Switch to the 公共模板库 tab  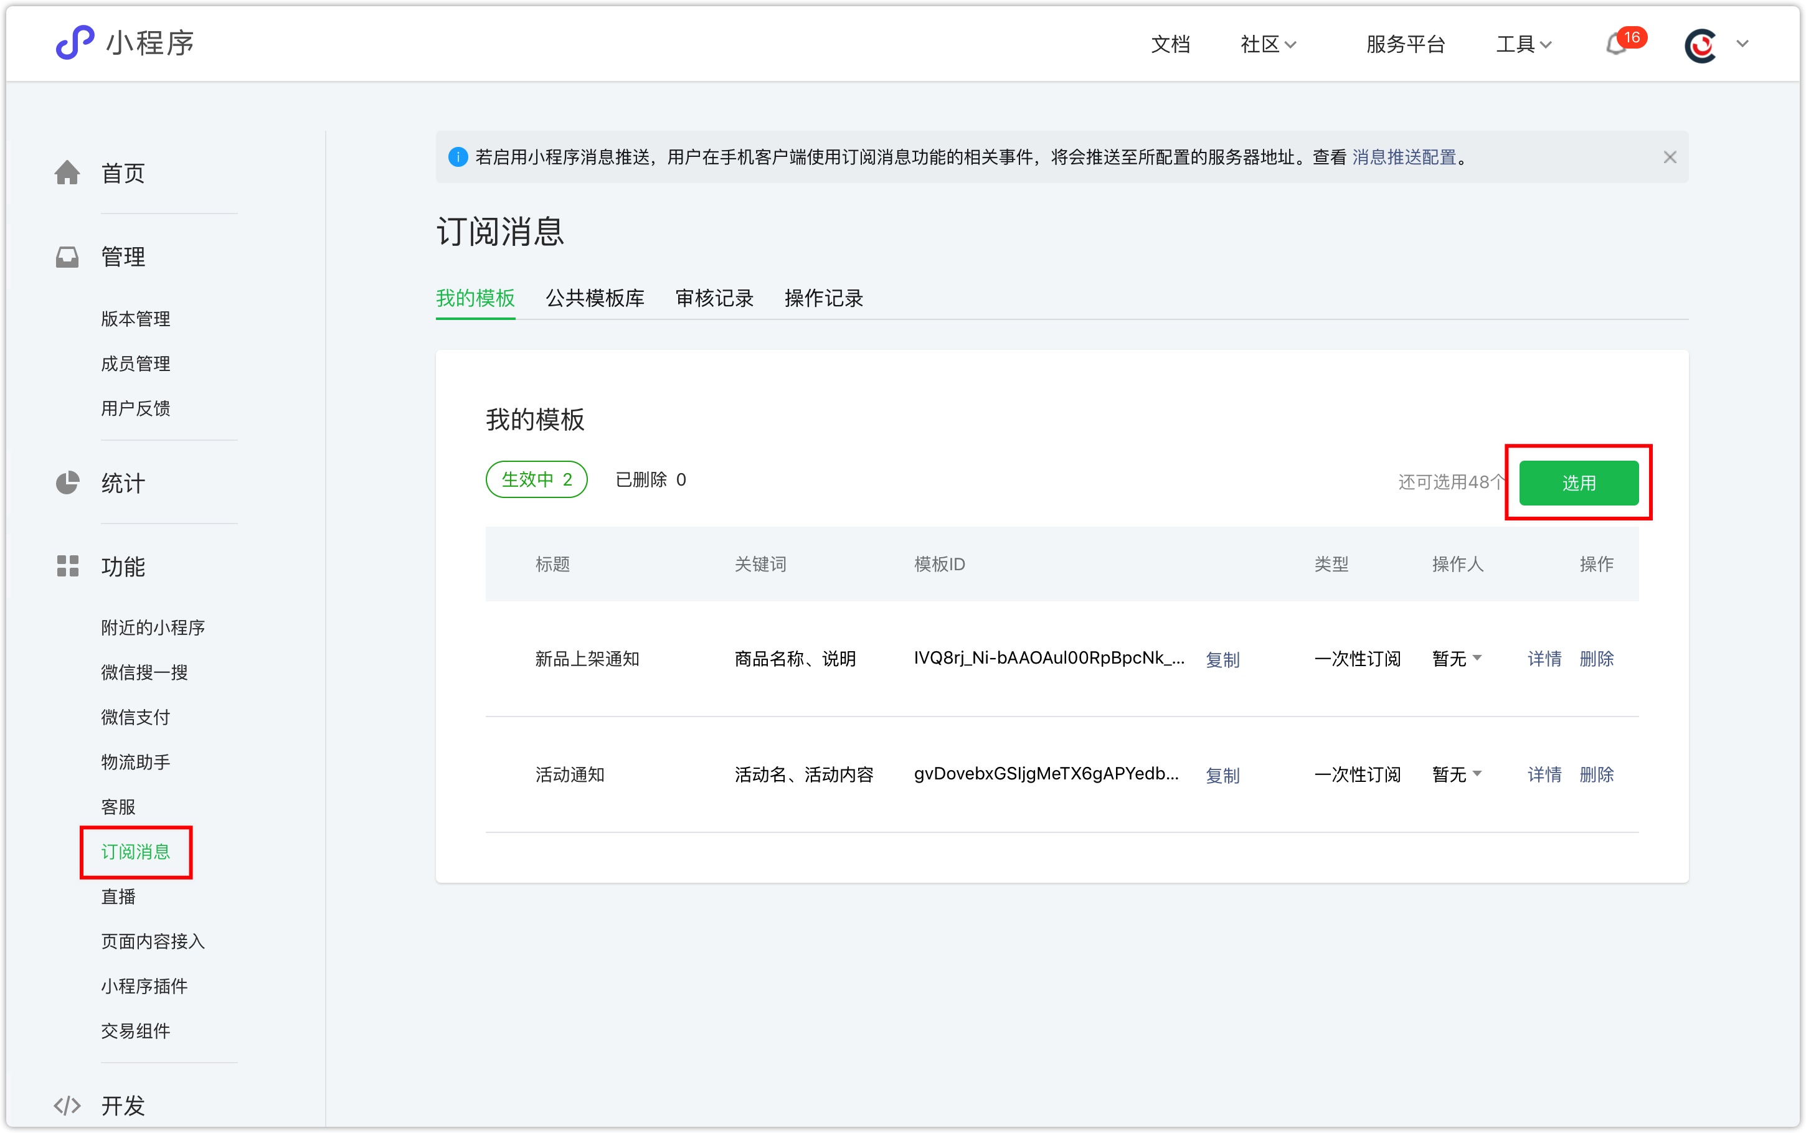pyautogui.click(x=595, y=298)
